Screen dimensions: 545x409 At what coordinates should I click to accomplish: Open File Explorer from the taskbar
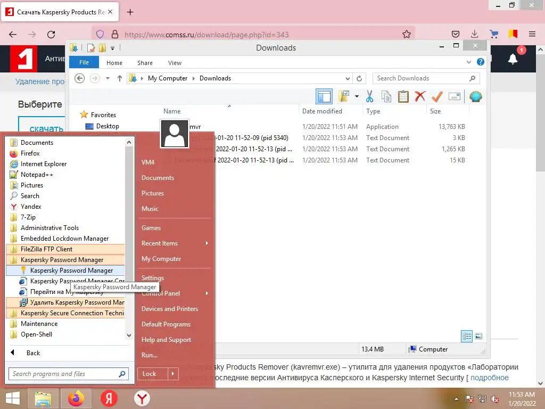coord(43,398)
